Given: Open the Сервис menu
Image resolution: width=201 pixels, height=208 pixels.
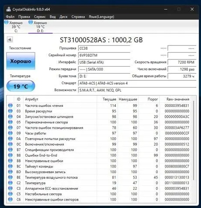Looking at the screenshot, I should click(40, 17).
